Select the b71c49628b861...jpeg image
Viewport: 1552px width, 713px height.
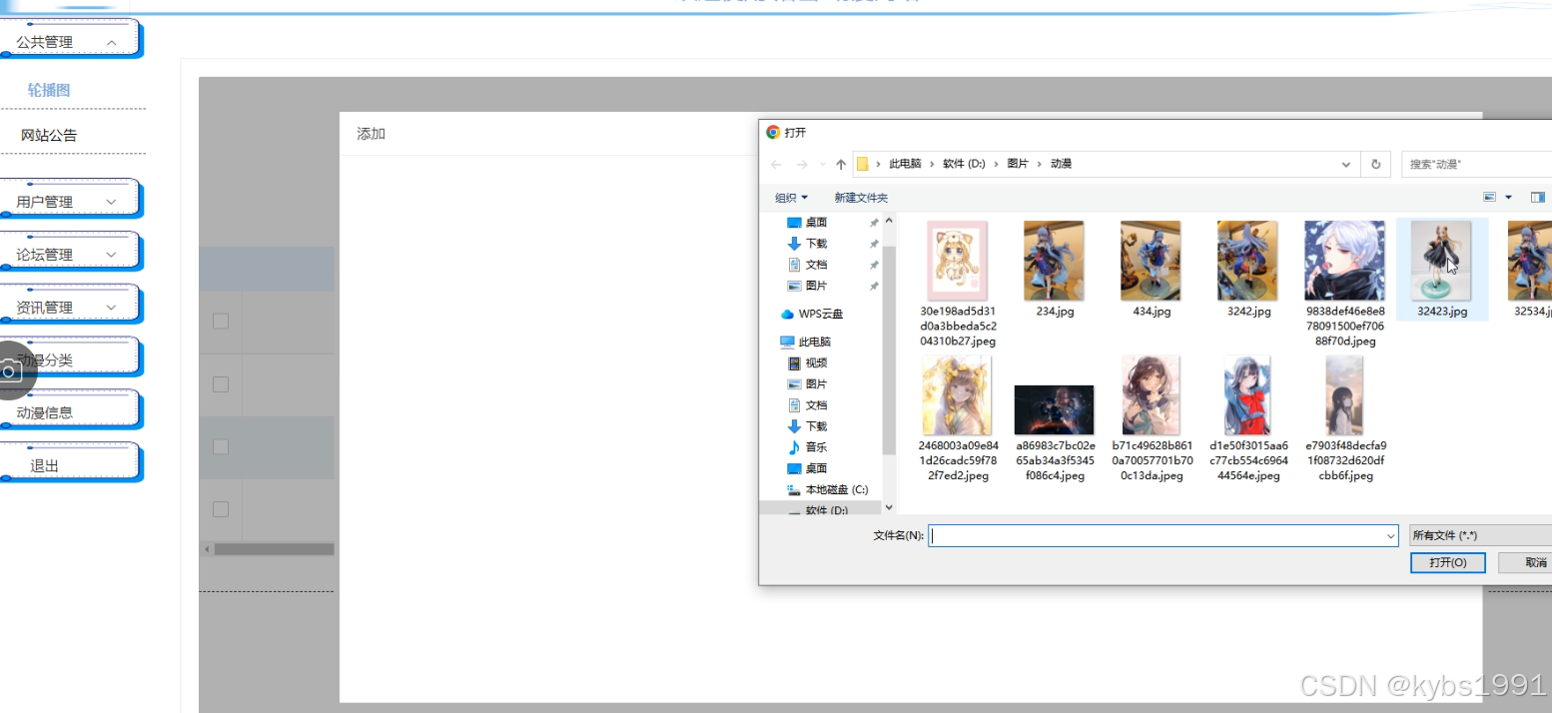[x=1151, y=394]
